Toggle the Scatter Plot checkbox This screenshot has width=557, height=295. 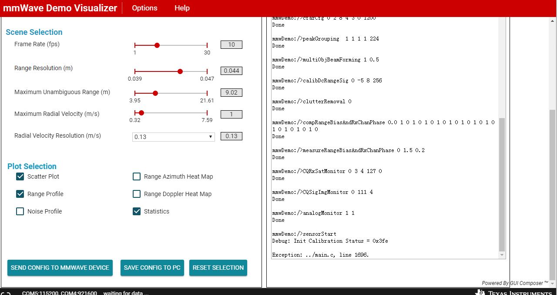20,176
